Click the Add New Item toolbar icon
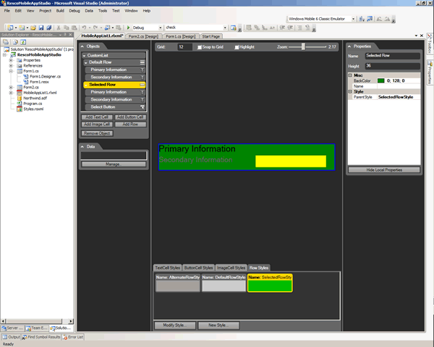The image size is (434, 347). (22, 28)
